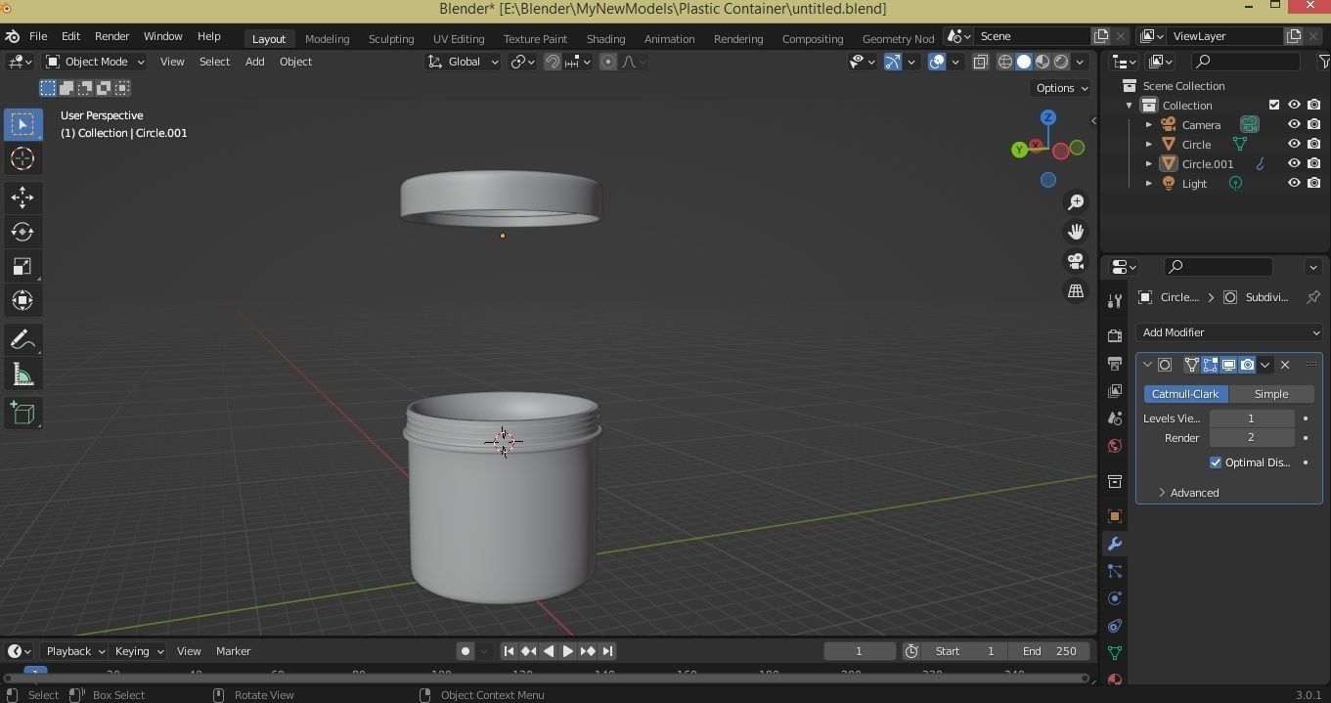Exclude Collection with its checkbox
The image size is (1331, 703).
pyautogui.click(x=1274, y=105)
